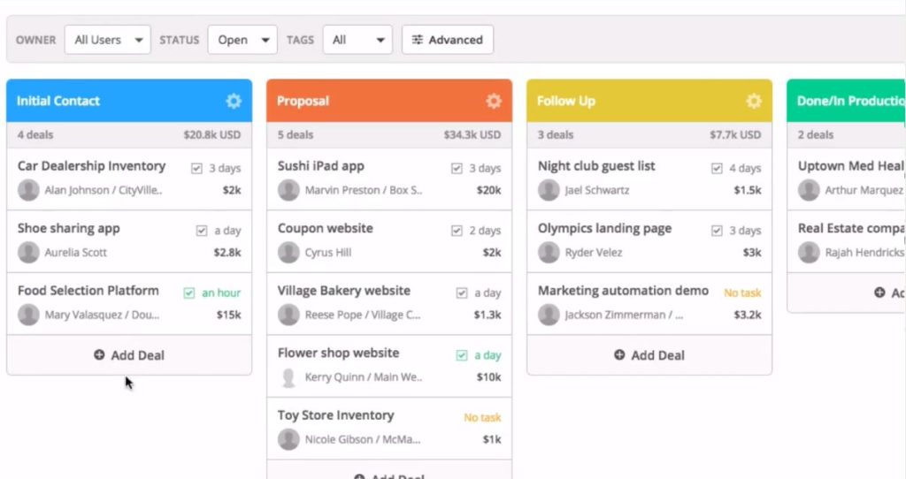The height and width of the screenshot is (479, 906).
Task: Toggle task checkbox on Olympics landing page
Action: 717,231
